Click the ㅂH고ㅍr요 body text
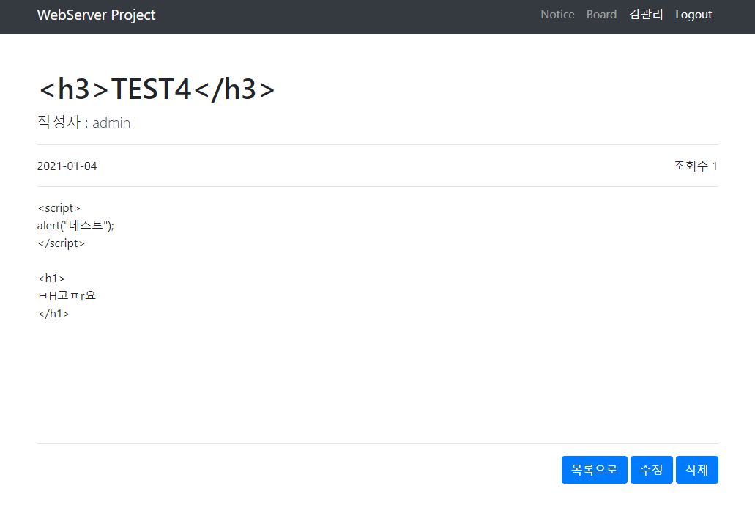 67,295
